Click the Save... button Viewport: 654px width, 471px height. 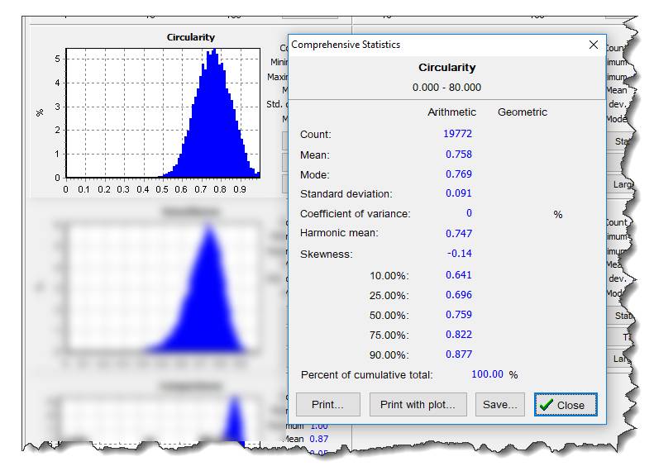(500, 404)
